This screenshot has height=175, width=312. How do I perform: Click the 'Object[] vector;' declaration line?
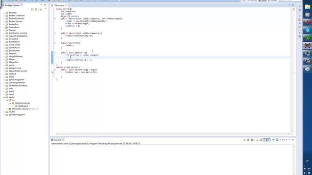(x=70, y=16)
